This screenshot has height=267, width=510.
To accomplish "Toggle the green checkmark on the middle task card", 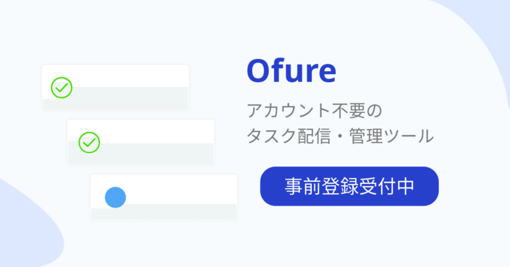I will [x=89, y=142].
